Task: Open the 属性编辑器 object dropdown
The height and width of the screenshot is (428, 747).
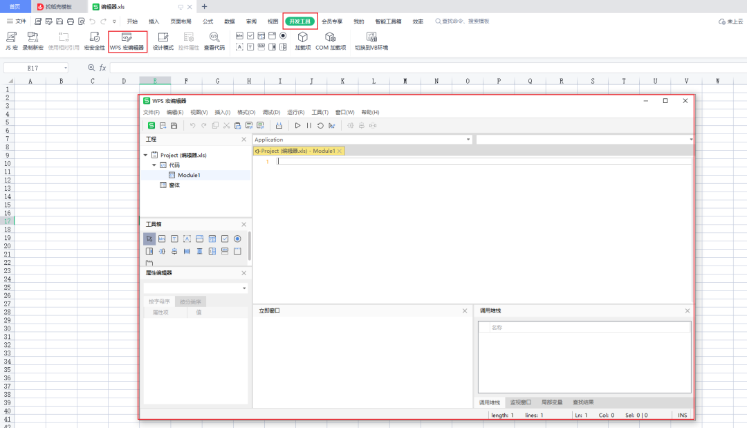Action: (244, 288)
